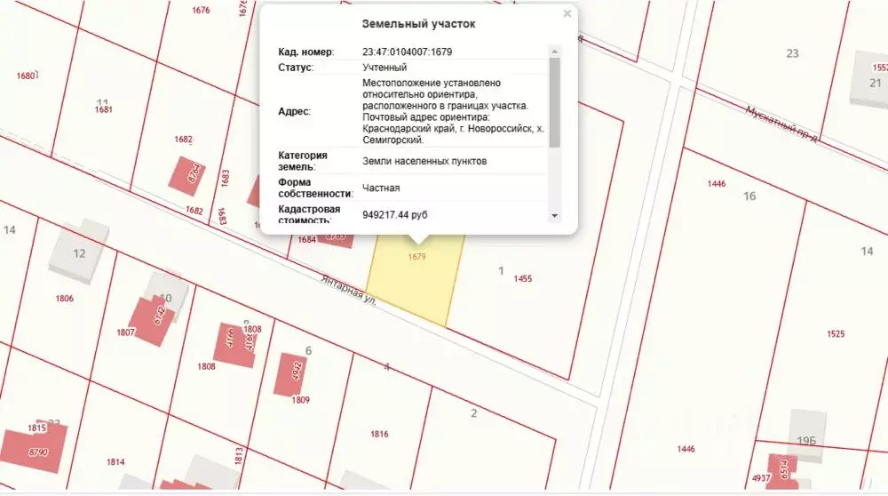Select parcel 1525 on map

click(836, 334)
